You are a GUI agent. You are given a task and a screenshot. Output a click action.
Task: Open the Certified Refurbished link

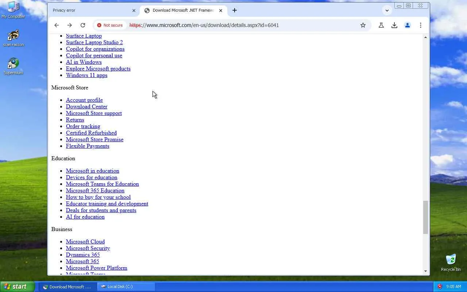(92, 133)
